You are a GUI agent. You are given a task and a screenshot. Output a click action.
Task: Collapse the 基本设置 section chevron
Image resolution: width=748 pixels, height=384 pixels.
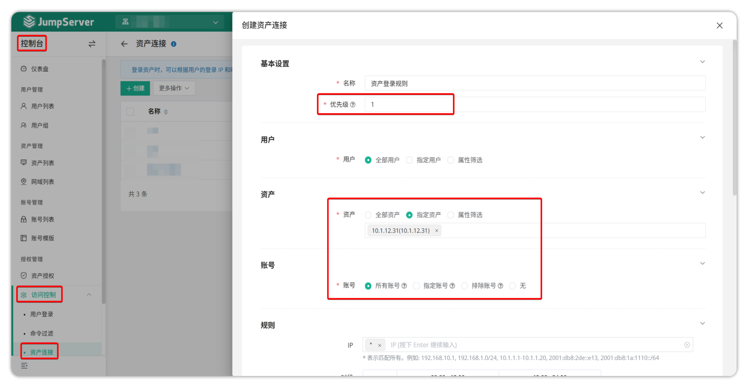[x=702, y=62]
